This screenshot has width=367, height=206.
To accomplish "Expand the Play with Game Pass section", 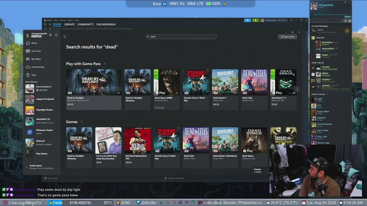I will pyautogui.click(x=105, y=64).
